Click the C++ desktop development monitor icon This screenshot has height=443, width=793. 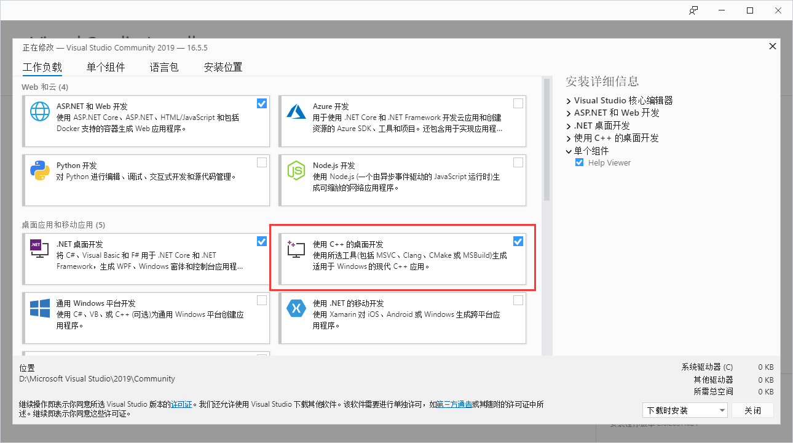click(x=296, y=249)
